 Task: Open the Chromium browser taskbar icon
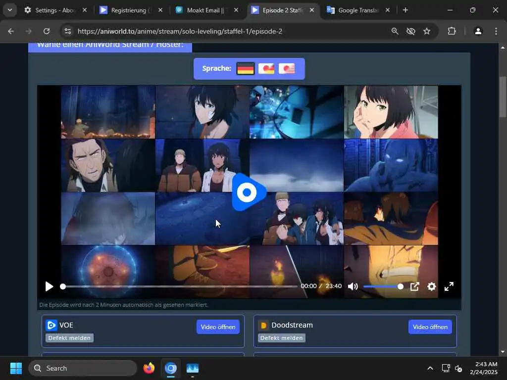171,368
